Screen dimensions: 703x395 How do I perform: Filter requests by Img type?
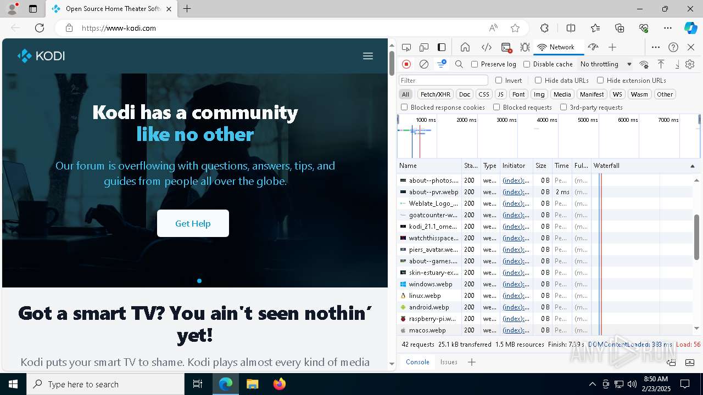click(539, 94)
